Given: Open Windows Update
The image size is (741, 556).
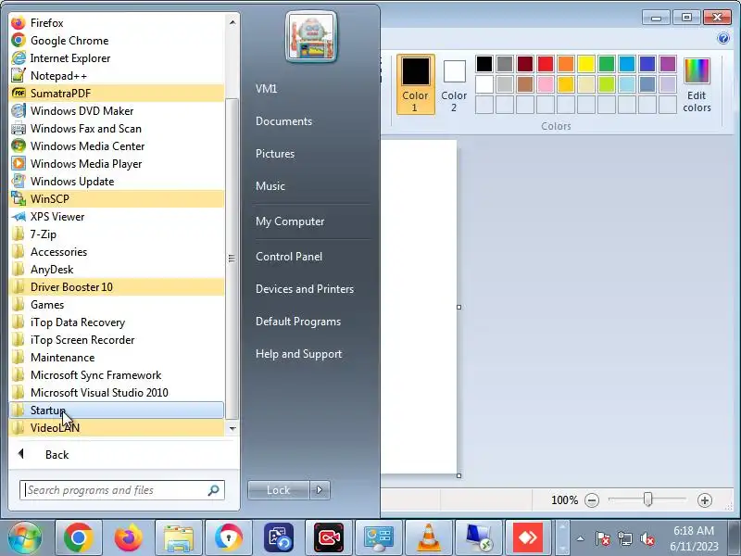Looking at the screenshot, I should 117,182.
